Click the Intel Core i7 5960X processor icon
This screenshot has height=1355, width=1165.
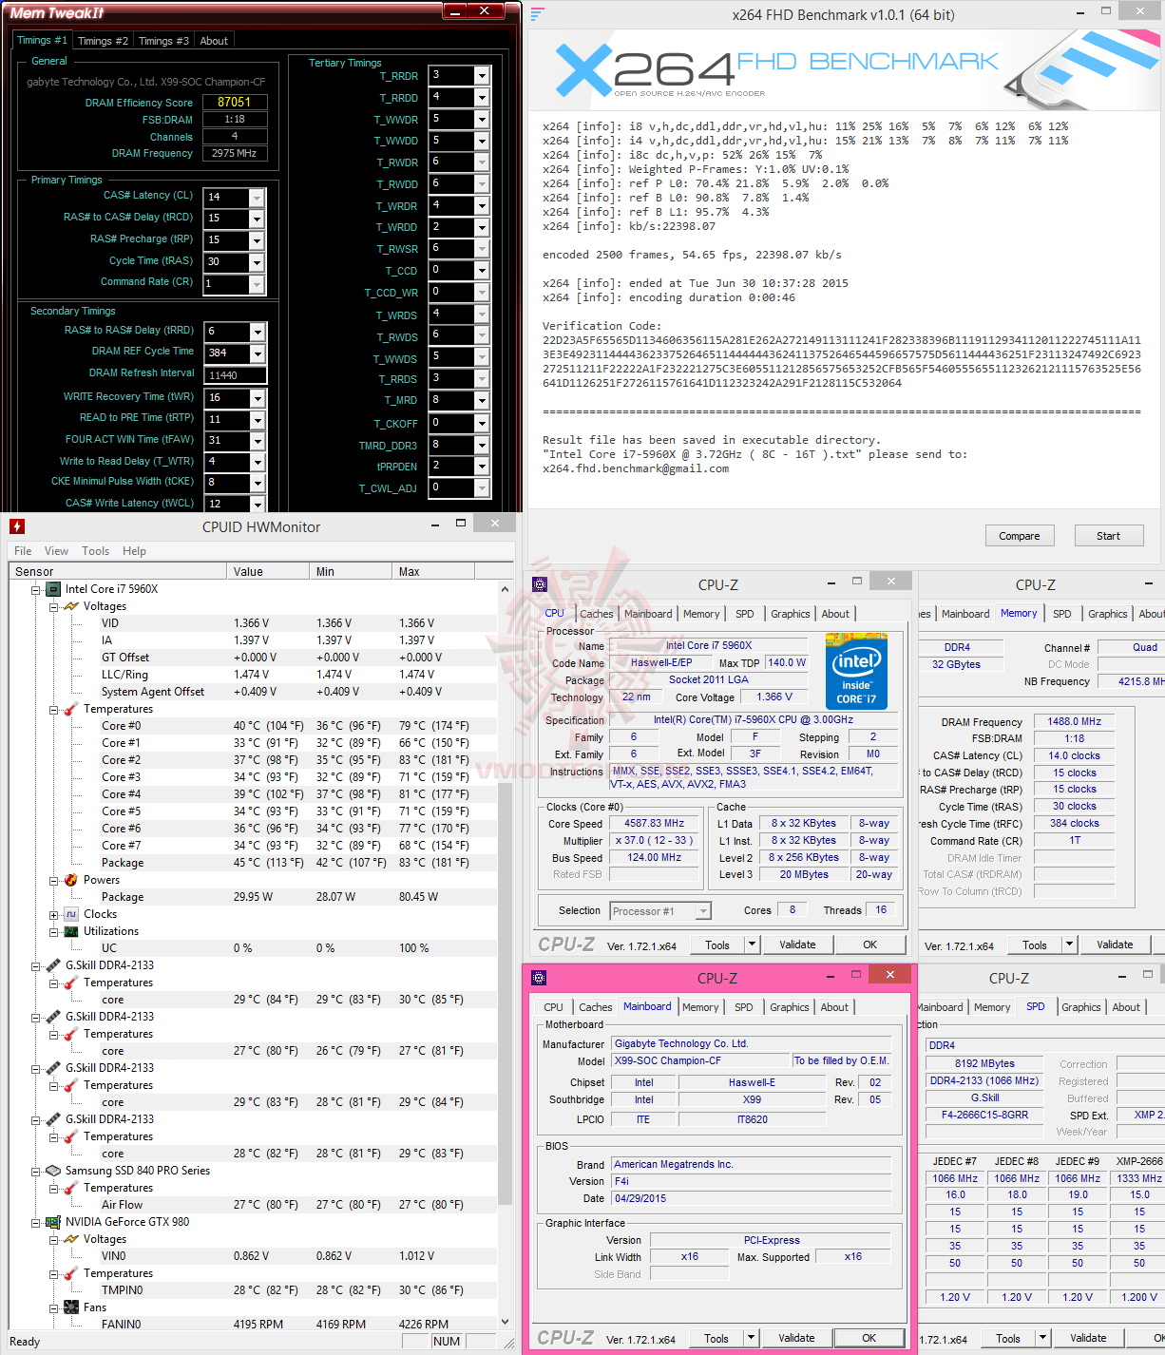(x=53, y=589)
